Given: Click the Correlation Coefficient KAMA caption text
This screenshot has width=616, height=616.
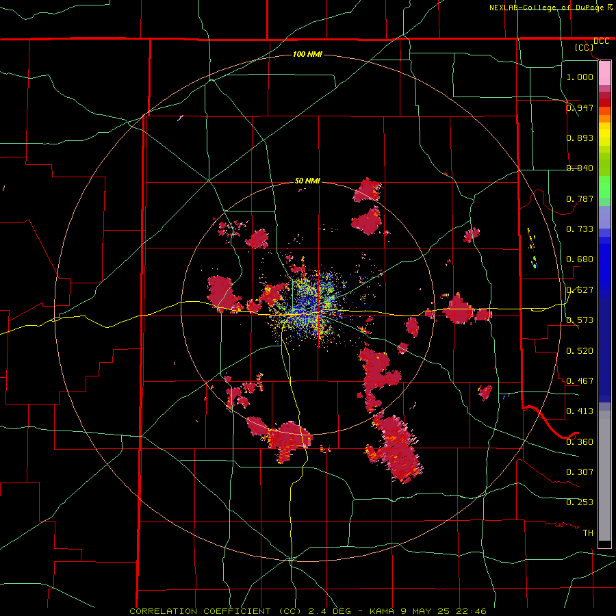Looking at the screenshot, I should [x=308, y=611].
